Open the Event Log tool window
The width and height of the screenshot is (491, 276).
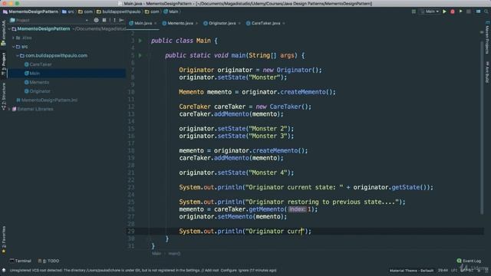(469, 261)
